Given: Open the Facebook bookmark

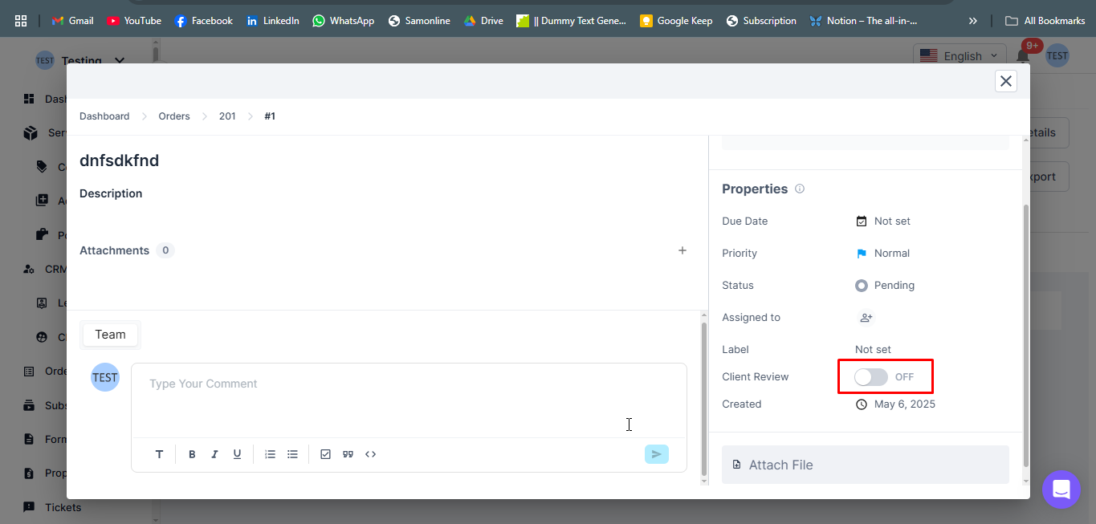Looking at the screenshot, I should [x=204, y=21].
